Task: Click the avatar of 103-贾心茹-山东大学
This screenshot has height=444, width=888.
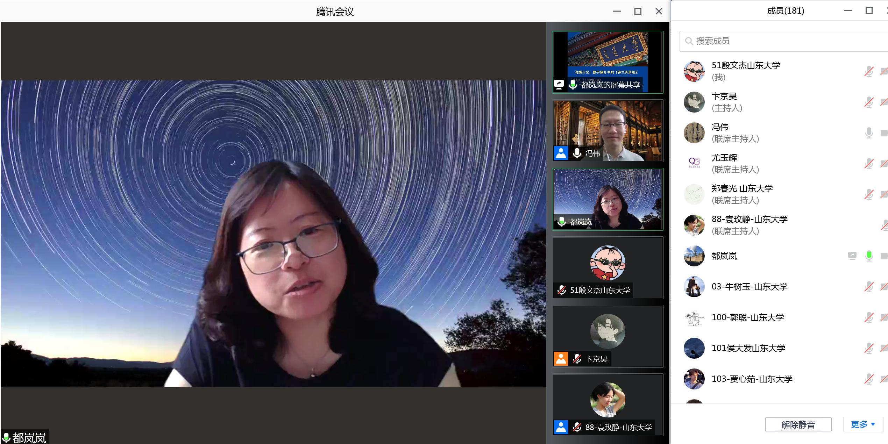Action: click(694, 379)
